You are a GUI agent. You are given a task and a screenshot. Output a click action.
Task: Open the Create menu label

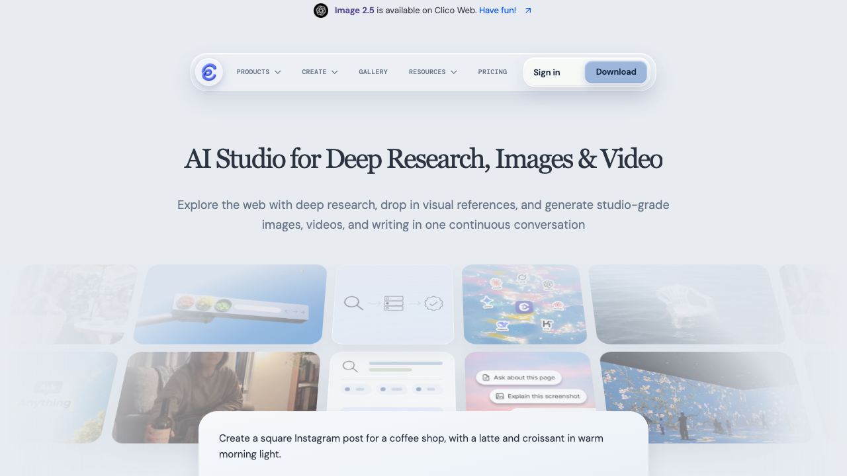314,72
